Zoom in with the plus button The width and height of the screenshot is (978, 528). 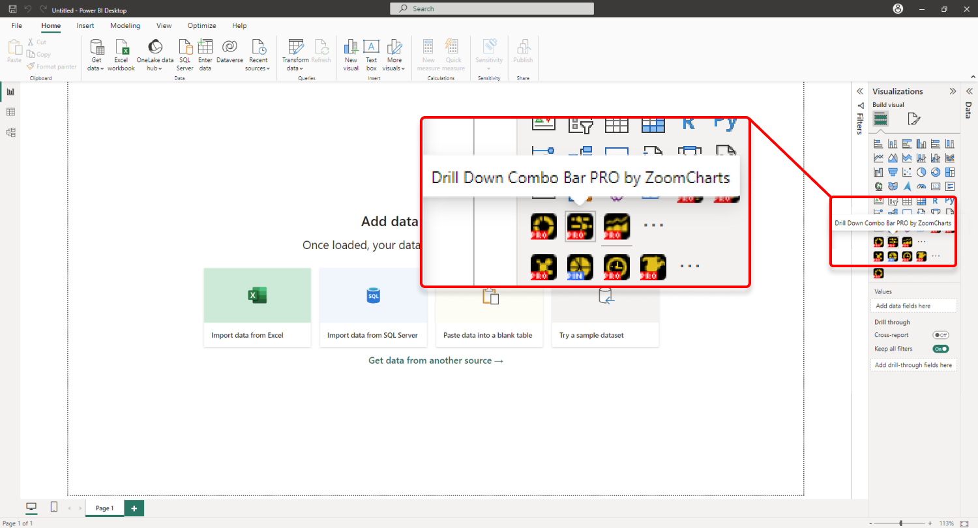tap(930, 523)
